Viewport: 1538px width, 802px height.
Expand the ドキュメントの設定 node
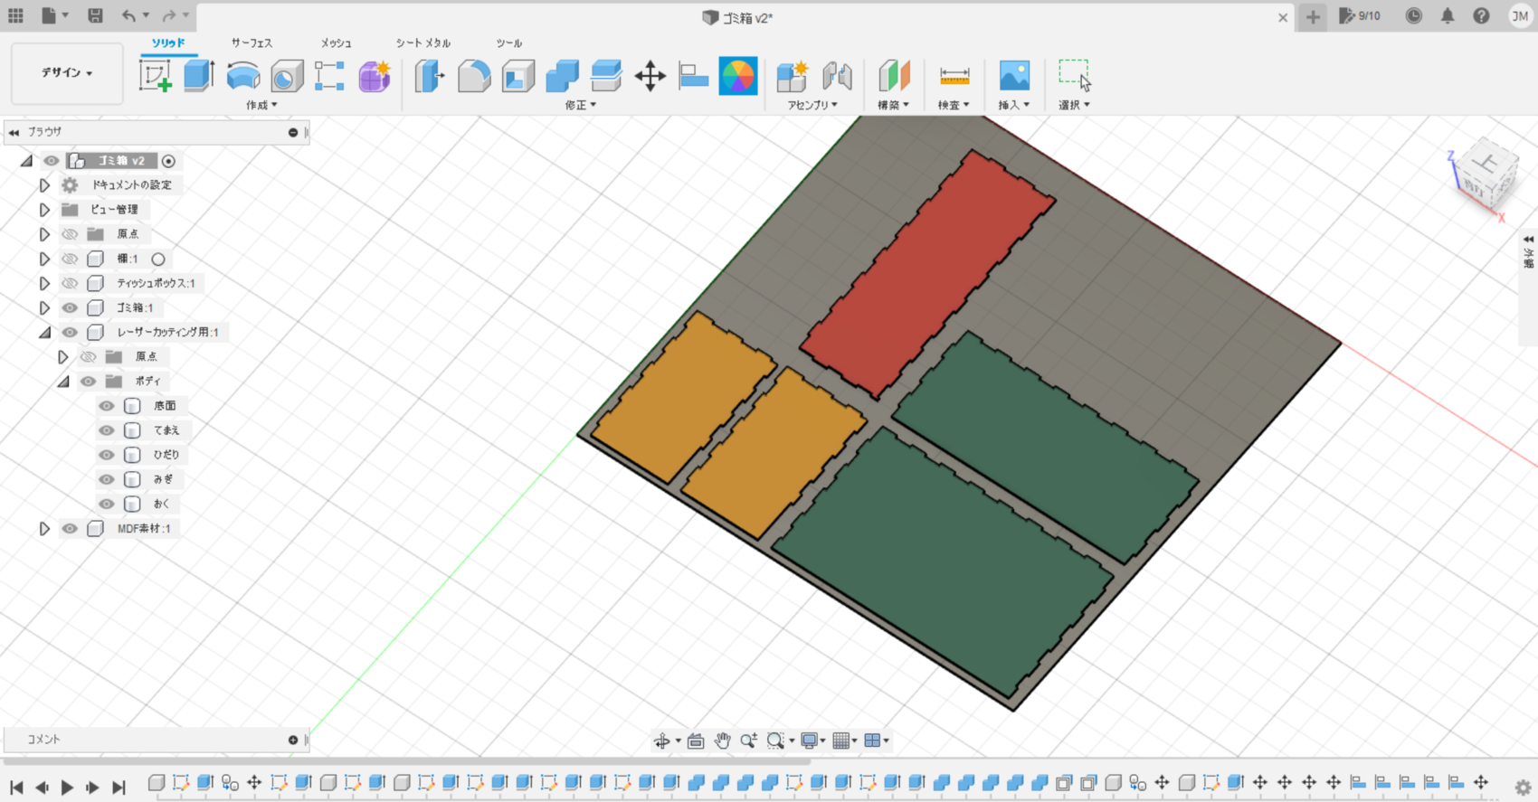coord(44,184)
